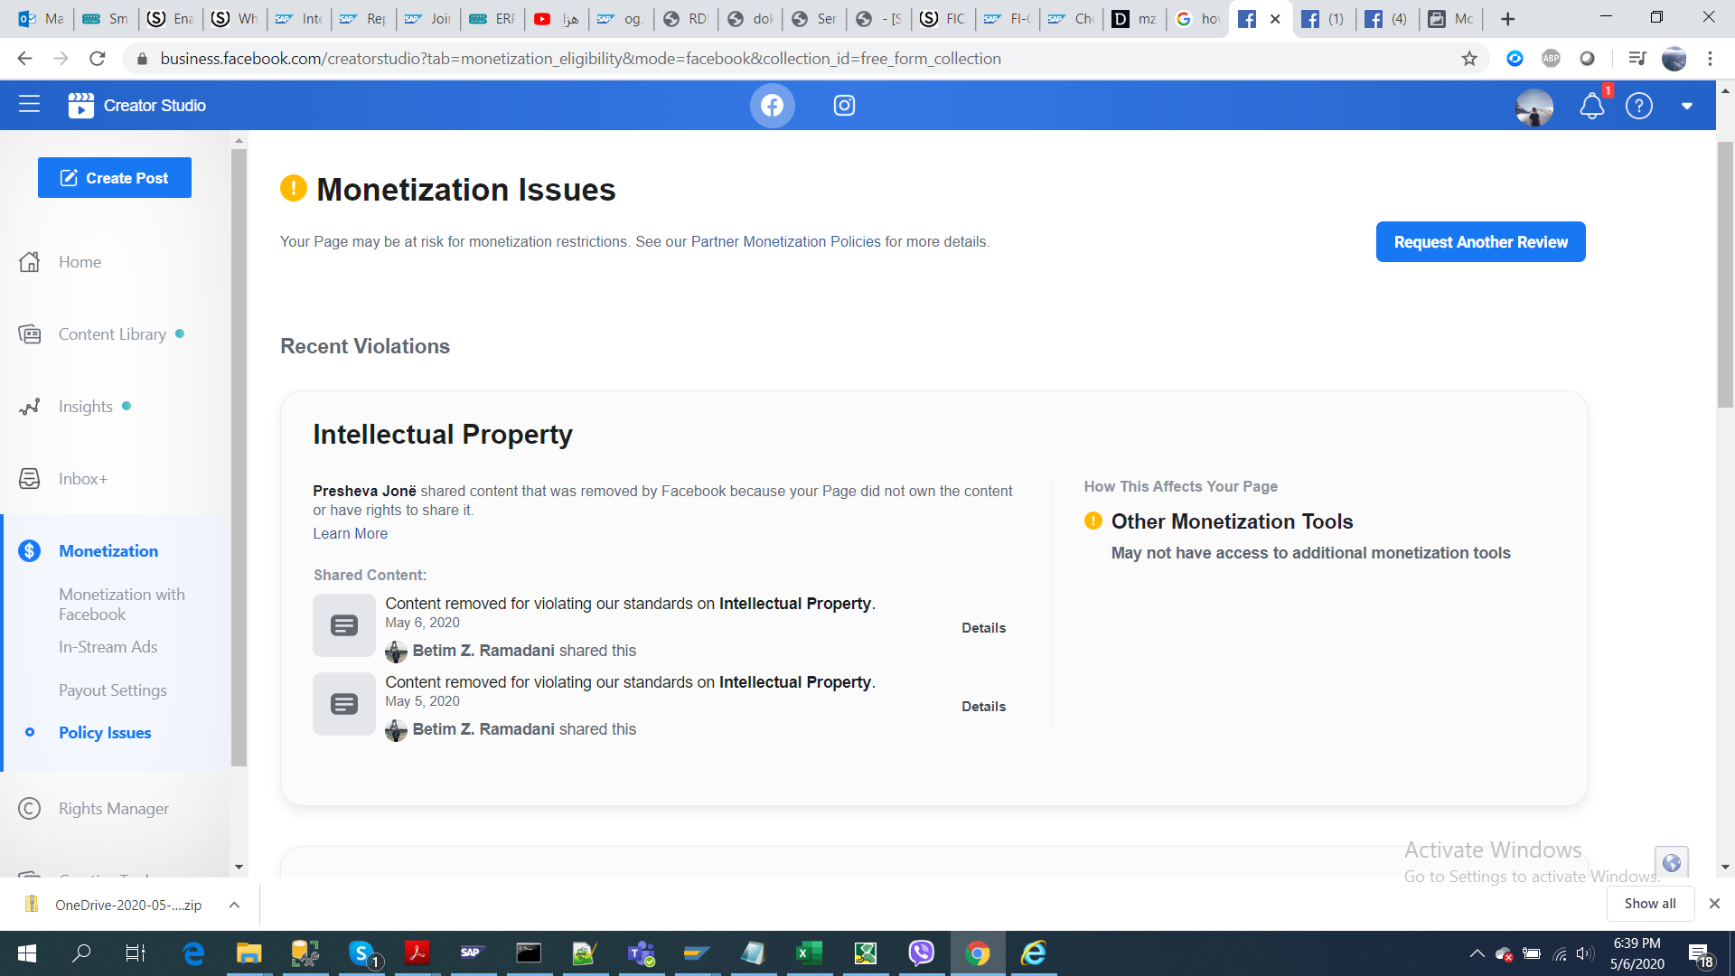Open the notifications bell
Screen dimensions: 1735x976
[1591, 107]
